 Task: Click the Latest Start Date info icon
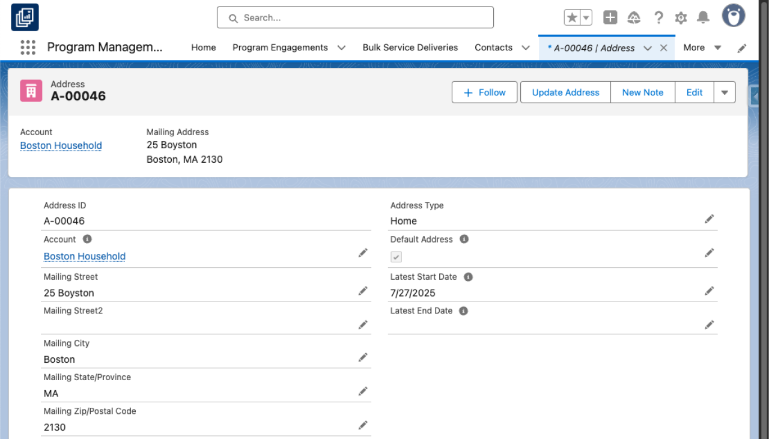point(468,277)
